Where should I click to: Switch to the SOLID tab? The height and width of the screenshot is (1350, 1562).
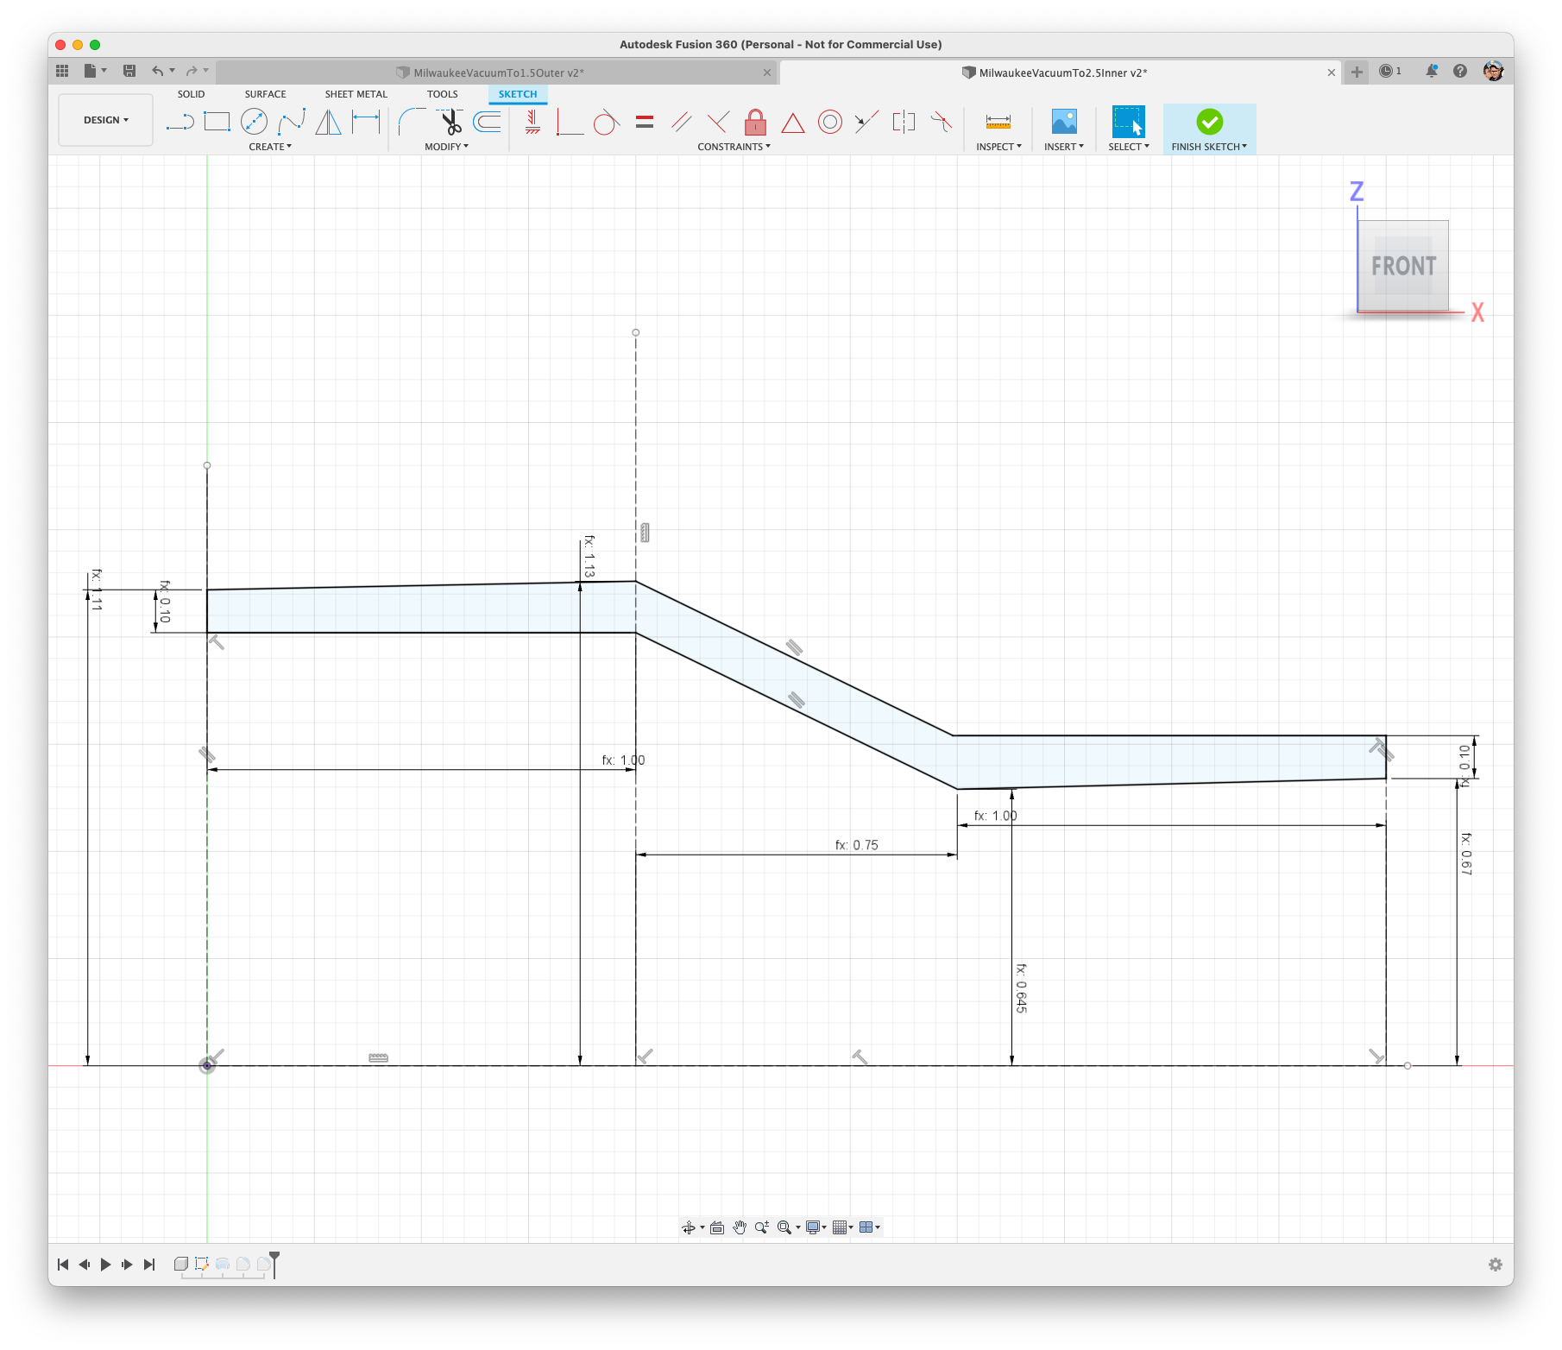(191, 94)
